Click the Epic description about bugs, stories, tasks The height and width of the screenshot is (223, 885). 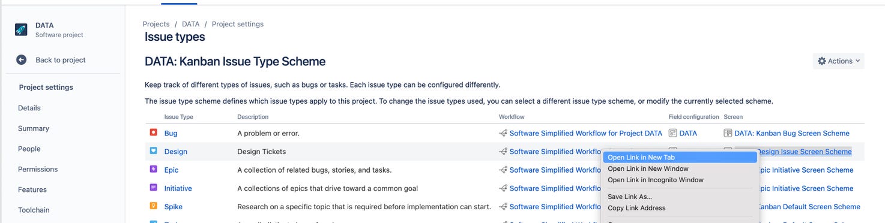[x=315, y=170]
